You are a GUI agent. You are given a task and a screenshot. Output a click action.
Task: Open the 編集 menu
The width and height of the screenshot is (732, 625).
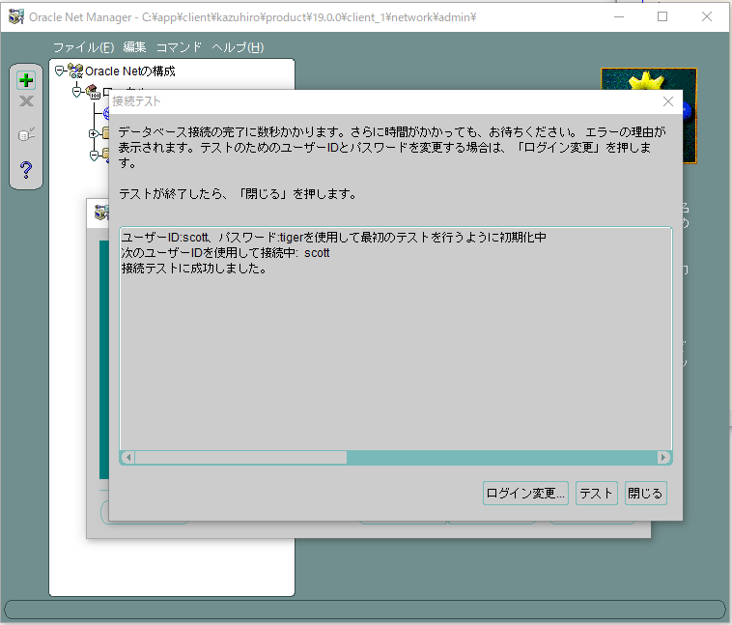click(135, 47)
